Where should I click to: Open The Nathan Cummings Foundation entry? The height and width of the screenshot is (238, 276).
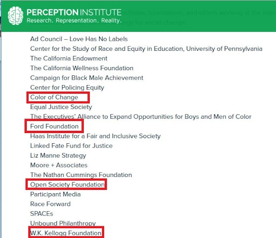(x=81, y=175)
